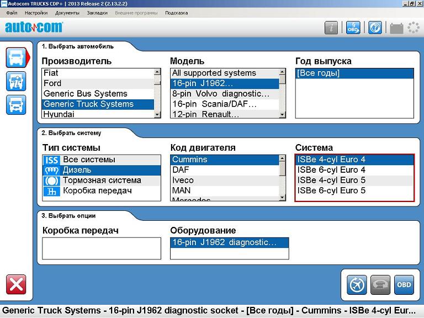424x318 pixels.
Task: Open the Подсказка menu
Action: (176, 13)
